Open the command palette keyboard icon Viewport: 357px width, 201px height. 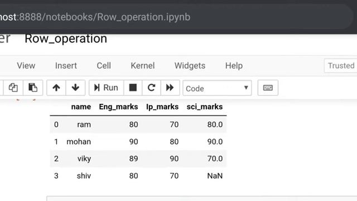pos(268,88)
